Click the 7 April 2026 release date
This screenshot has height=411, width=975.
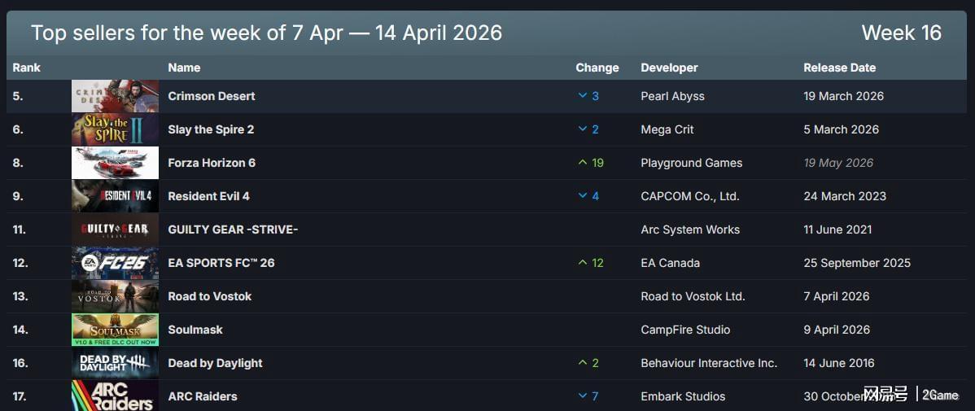tap(837, 296)
